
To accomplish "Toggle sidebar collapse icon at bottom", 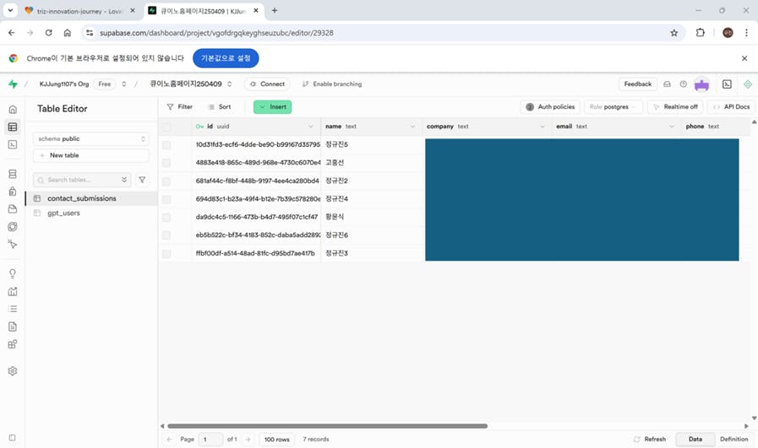I will point(12,438).
